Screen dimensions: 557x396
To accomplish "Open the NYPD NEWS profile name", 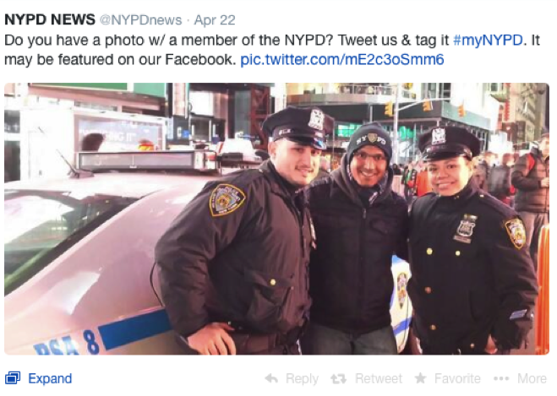I will point(50,19).
